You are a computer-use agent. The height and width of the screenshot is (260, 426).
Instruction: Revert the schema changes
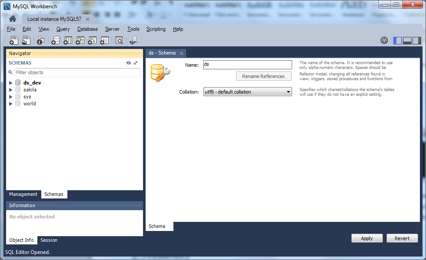coord(402,238)
